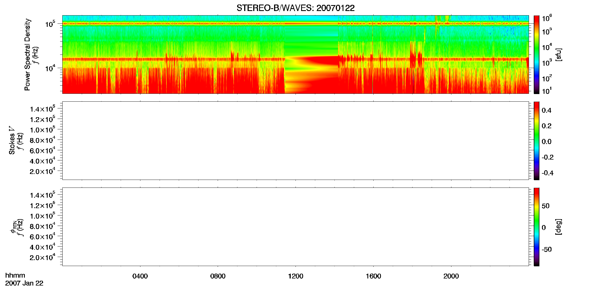The height and width of the screenshot is (305, 591).
Task: Click the 2007 Jan 22 date label
Action: (24, 283)
